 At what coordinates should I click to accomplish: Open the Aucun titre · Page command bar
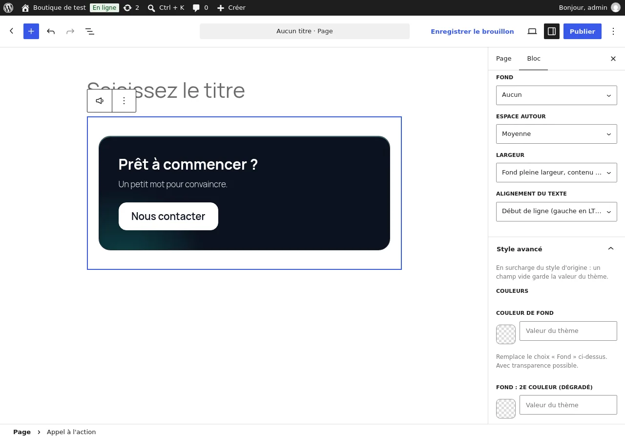click(305, 31)
